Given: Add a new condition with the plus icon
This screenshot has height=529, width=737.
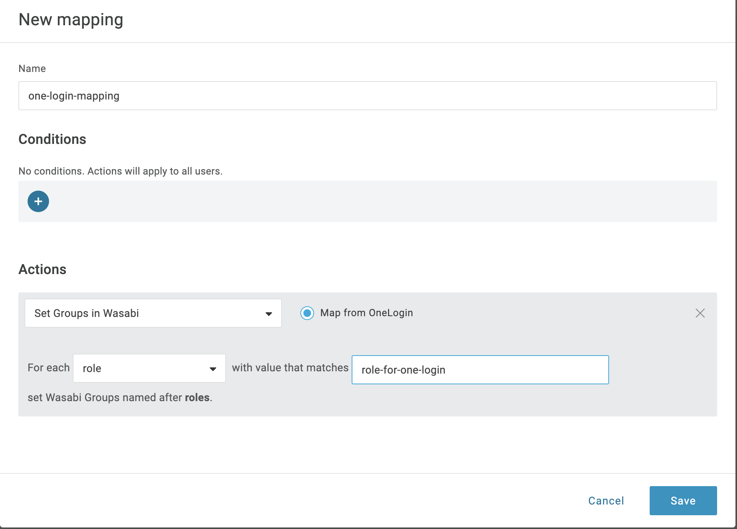Looking at the screenshot, I should (38, 201).
